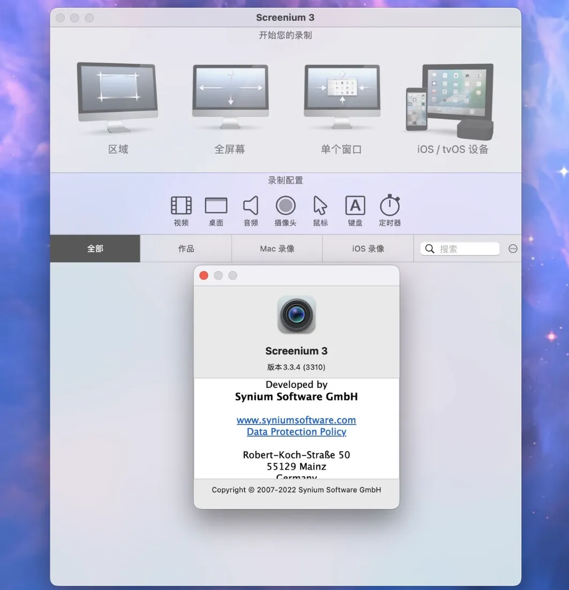This screenshot has width=569, height=590.
Task: Open Camera (摄像头) recording settings
Action: click(286, 211)
